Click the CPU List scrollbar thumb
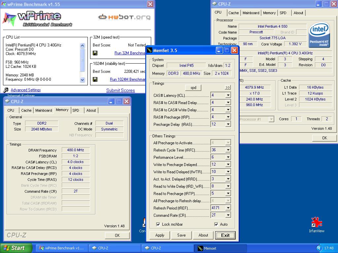 tap(82, 60)
